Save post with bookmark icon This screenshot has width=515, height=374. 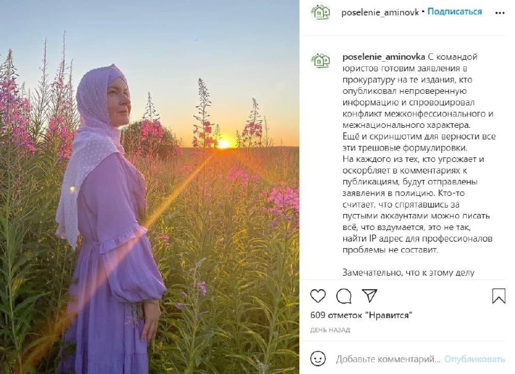498,296
